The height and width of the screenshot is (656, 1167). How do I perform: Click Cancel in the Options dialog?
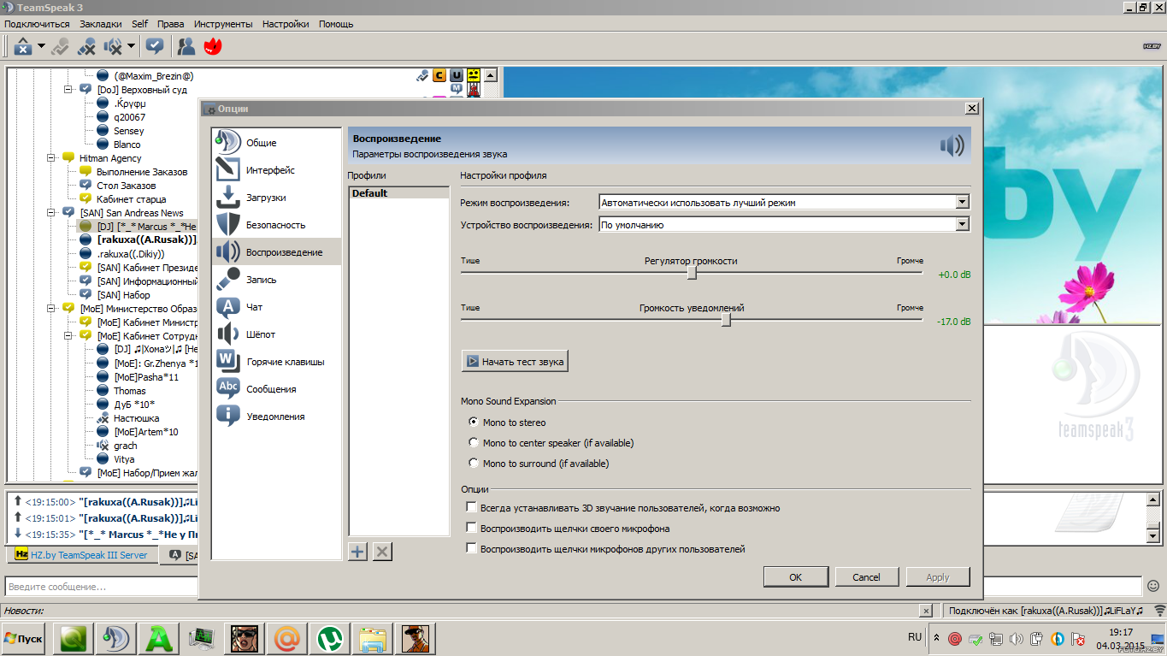pos(866,577)
